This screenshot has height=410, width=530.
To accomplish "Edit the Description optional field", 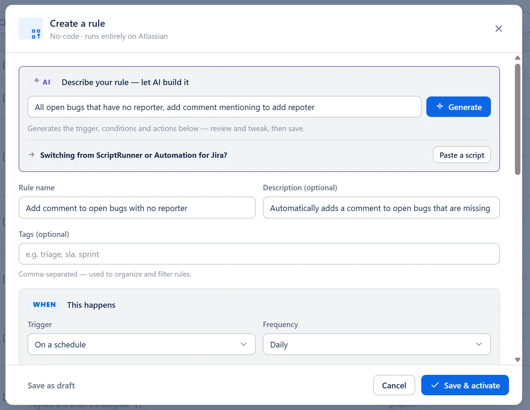I will pos(381,208).
